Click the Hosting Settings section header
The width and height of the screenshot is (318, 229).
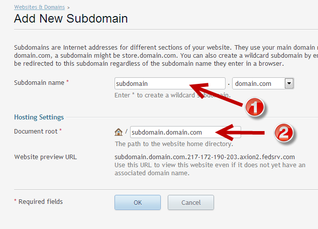(x=39, y=117)
